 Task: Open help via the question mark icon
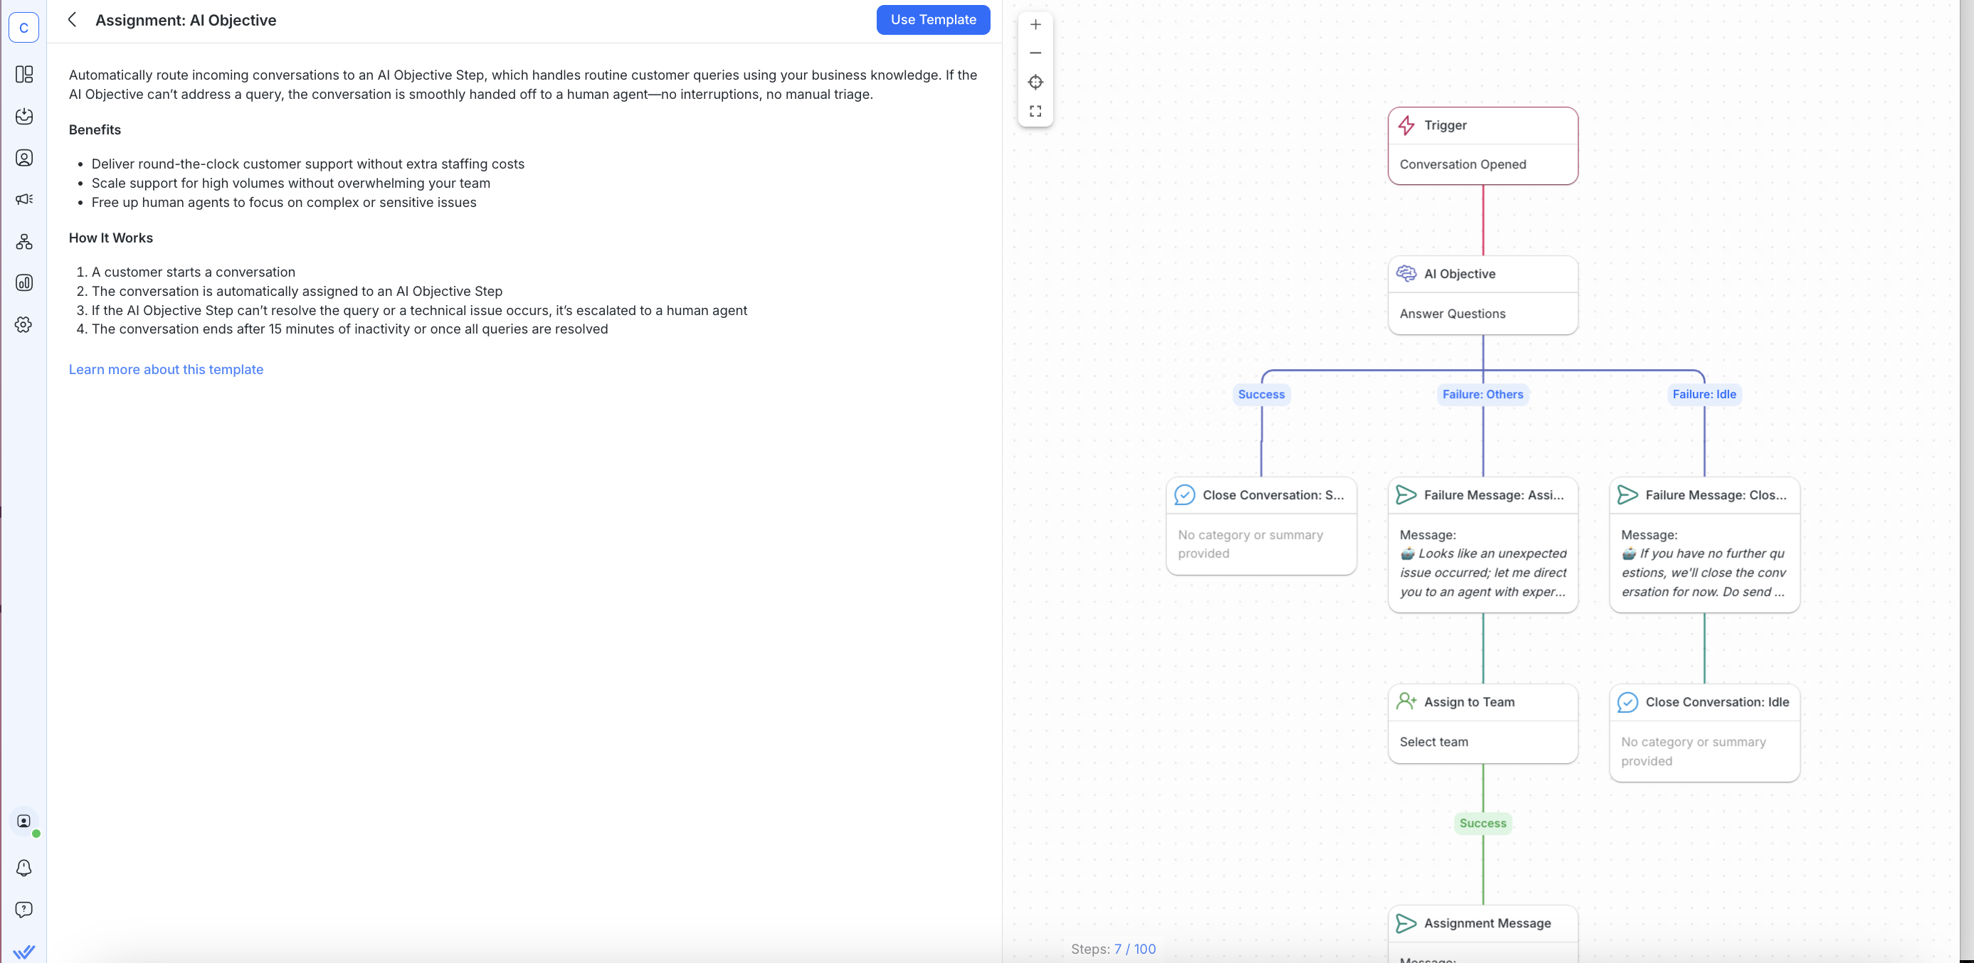[x=23, y=909]
